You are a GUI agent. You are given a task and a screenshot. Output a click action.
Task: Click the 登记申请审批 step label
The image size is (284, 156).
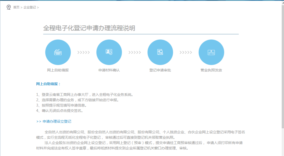pos(160,70)
